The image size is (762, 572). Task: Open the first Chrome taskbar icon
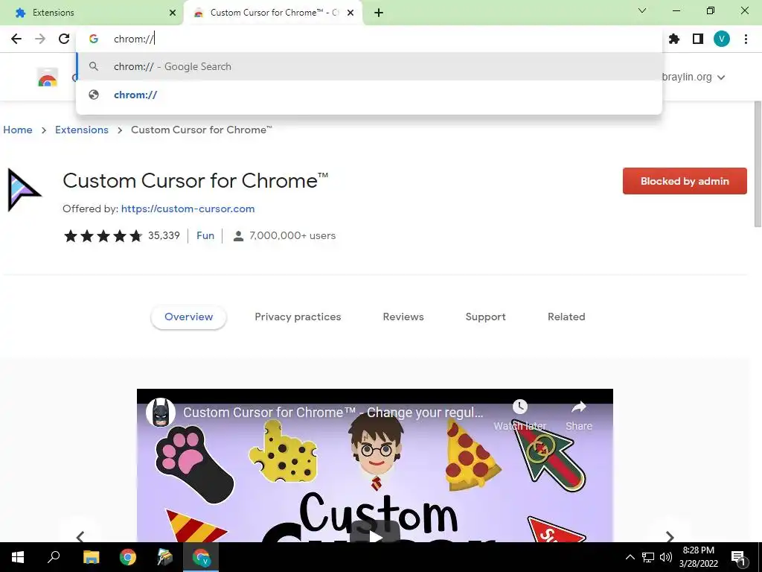pos(128,557)
